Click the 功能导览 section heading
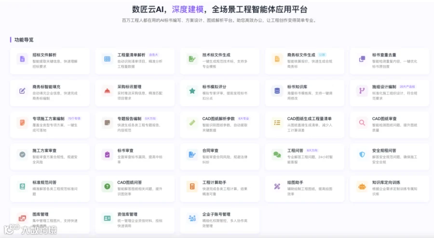The height and width of the screenshot is (238, 434). [24, 40]
